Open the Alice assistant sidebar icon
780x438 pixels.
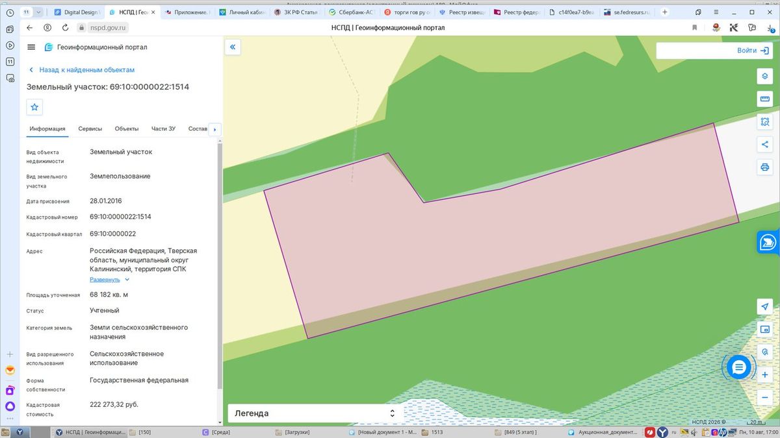click(x=10, y=407)
